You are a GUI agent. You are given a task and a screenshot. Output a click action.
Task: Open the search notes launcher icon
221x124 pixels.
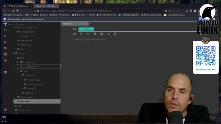point(6,36)
